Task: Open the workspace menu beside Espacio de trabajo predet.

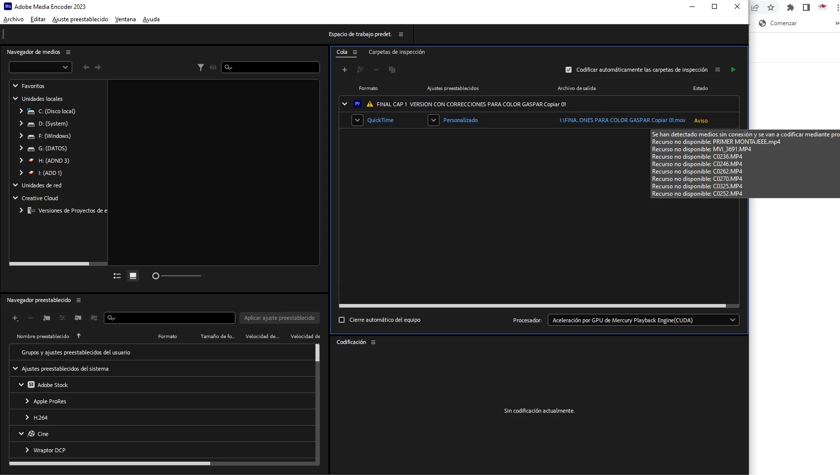Action: coord(401,34)
